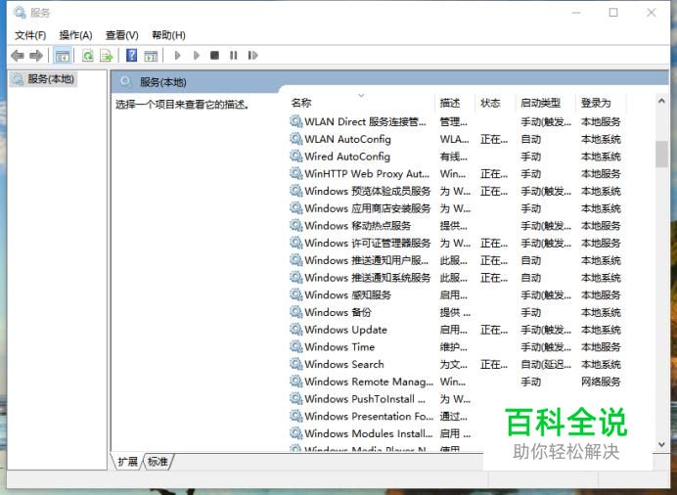Select 服务(本地) in the left tree
The height and width of the screenshot is (495, 677).
point(43,79)
